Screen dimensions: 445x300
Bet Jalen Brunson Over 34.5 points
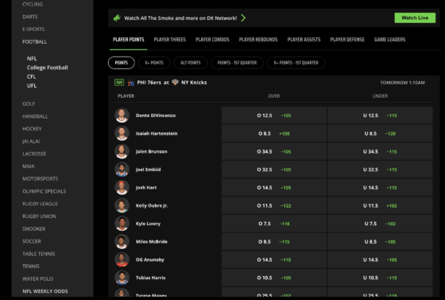coord(274,151)
